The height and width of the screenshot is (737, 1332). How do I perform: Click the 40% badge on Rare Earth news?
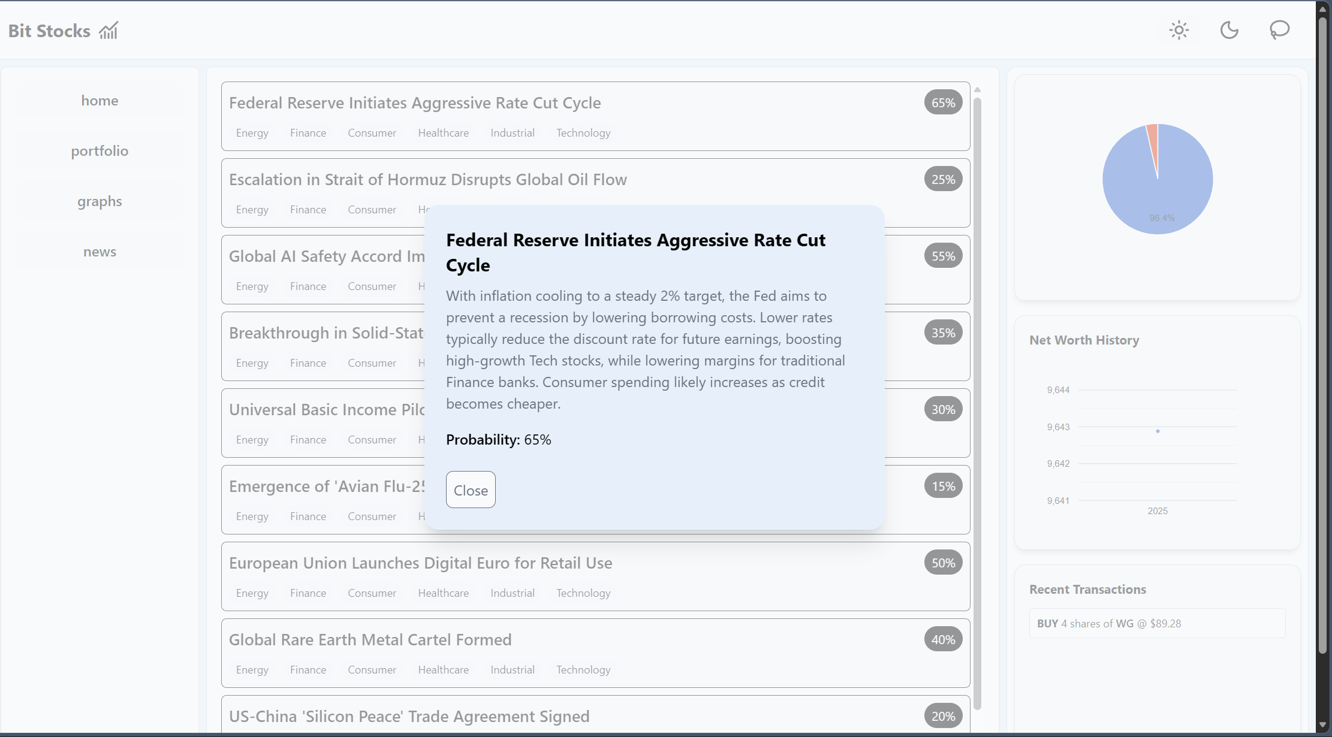point(943,639)
